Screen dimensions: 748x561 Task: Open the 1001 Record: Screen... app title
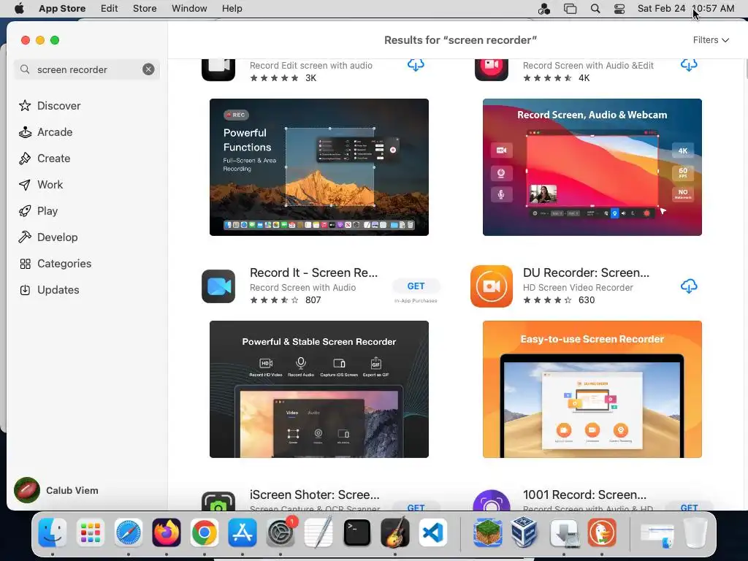pyautogui.click(x=584, y=495)
